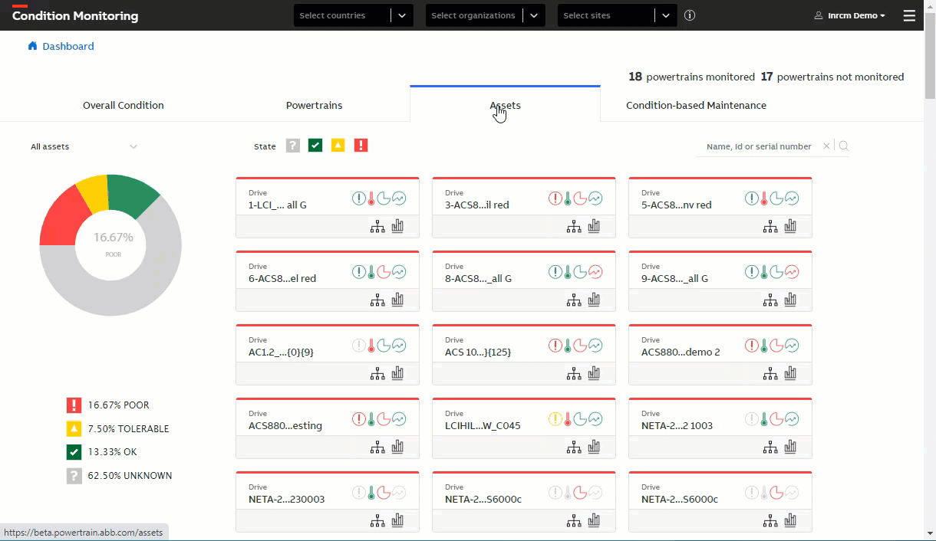Click the info icon next to site selector
936x541 pixels.
[690, 15]
